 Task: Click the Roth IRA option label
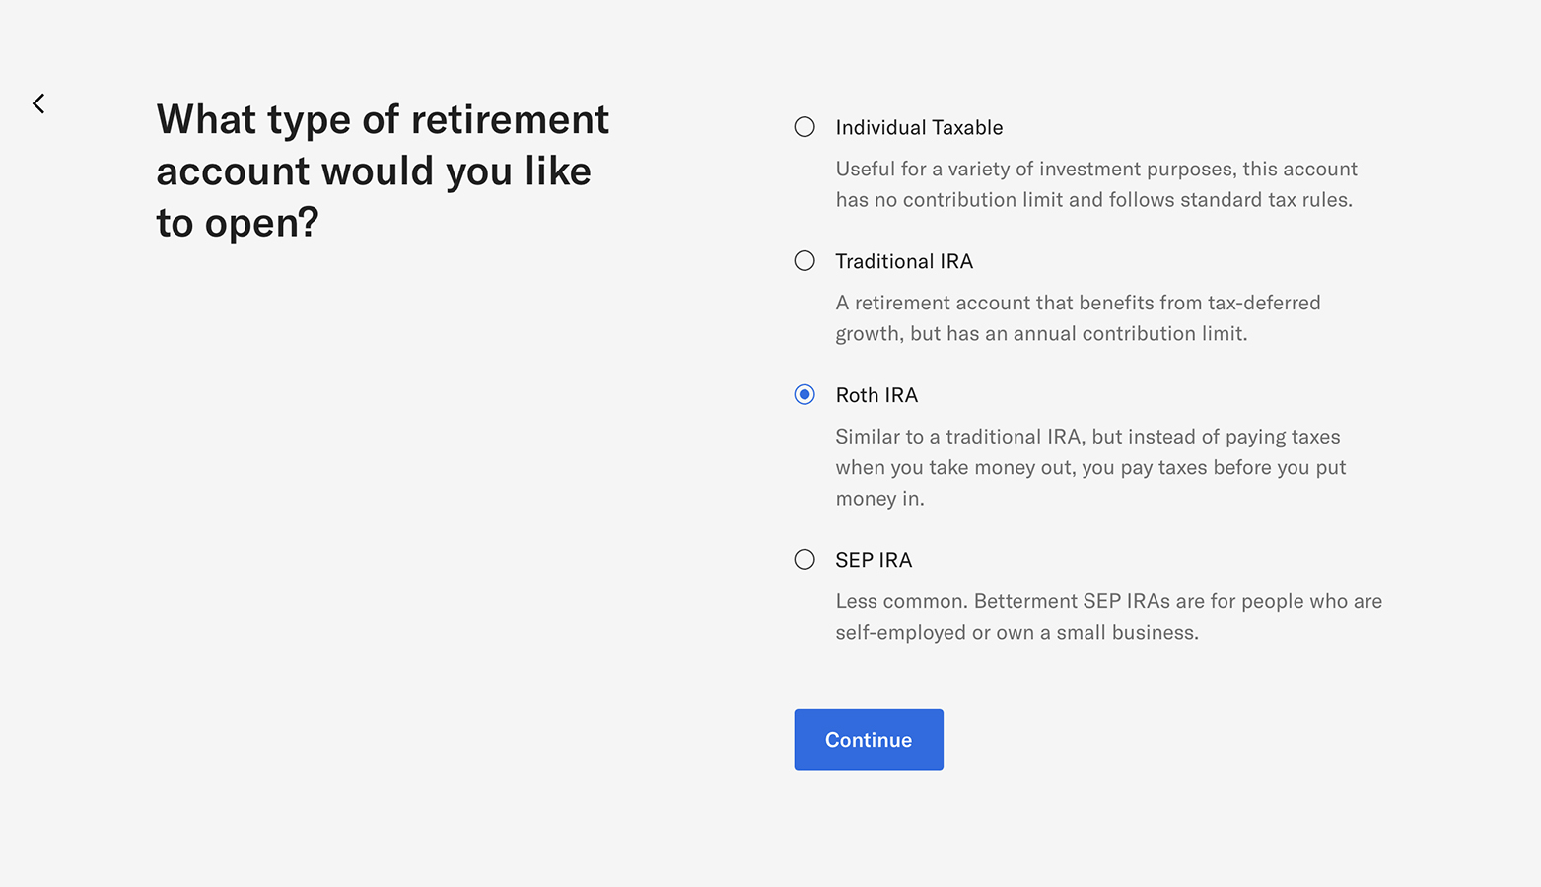click(876, 394)
